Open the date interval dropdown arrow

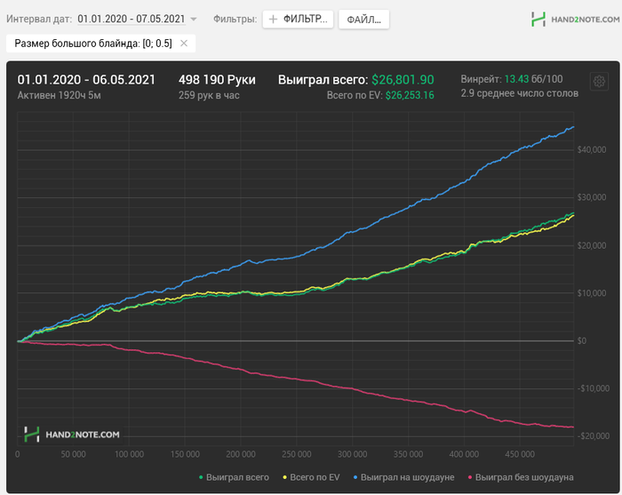(194, 19)
